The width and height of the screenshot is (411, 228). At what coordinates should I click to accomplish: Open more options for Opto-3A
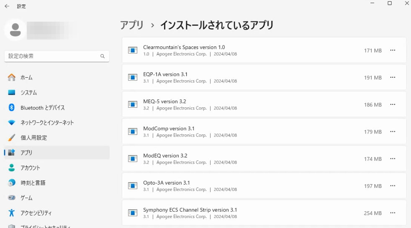(x=393, y=186)
